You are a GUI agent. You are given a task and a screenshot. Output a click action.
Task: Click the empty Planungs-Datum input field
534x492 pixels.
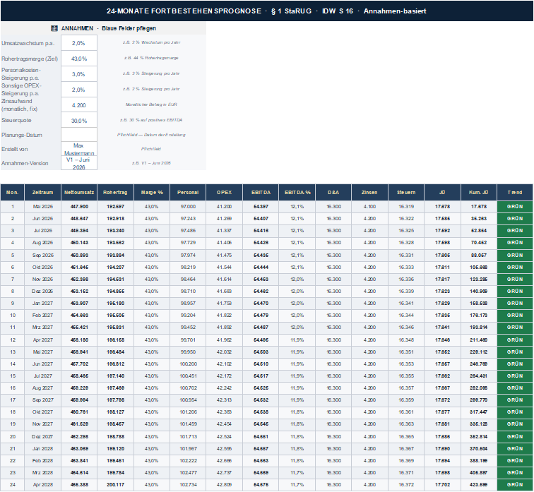(x=79, y=135)
